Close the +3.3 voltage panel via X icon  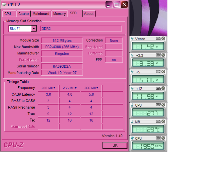(163, 55)
